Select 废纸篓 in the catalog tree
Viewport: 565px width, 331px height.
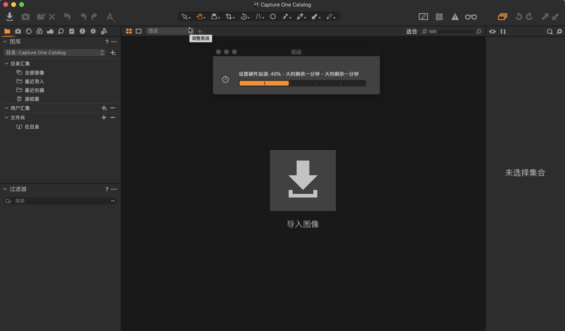pos(32,99)
